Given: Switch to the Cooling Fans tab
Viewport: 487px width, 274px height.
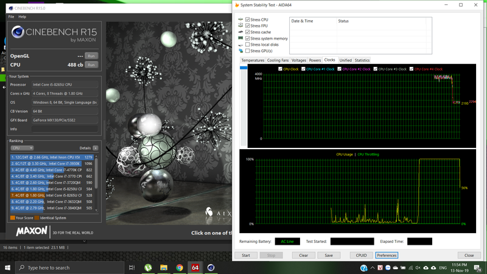Looking at the screenshot, I should point(278,60).
